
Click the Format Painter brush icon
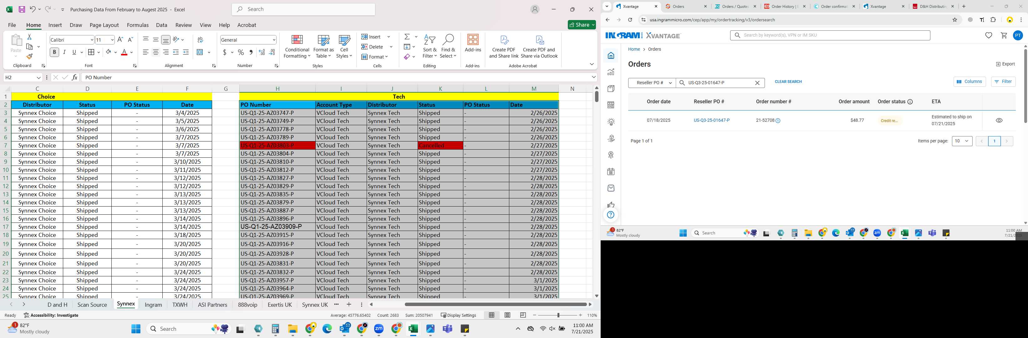[x=29, y=57]
